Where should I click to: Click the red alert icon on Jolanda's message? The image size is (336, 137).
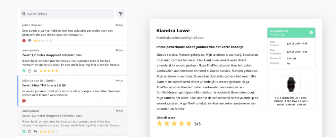[24, 101]
